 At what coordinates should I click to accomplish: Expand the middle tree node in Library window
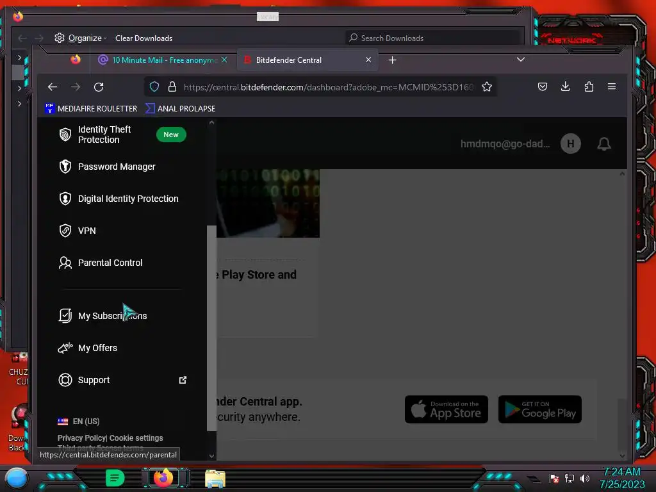point(19,88)
